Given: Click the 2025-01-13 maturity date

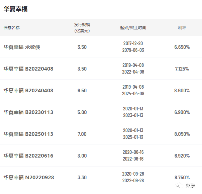Looking at the screenshot, I should [x=133, y=137].
